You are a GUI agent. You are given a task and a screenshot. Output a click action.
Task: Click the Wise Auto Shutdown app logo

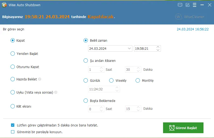(x=4, y=5)
